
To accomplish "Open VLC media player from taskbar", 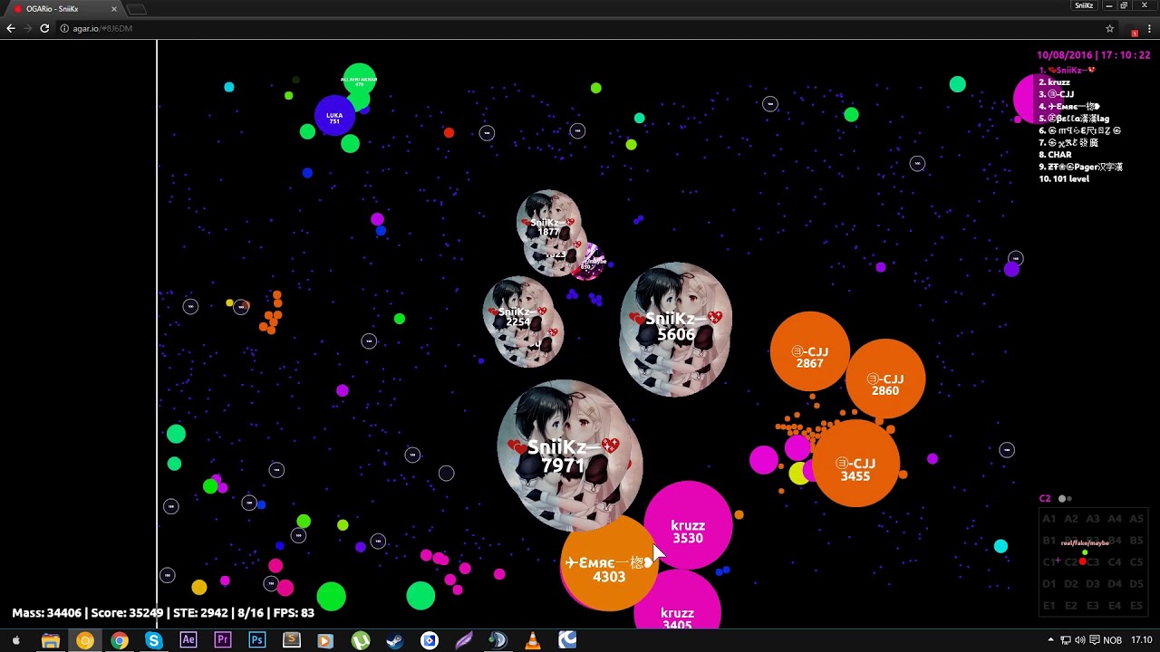I will [532, 640].
